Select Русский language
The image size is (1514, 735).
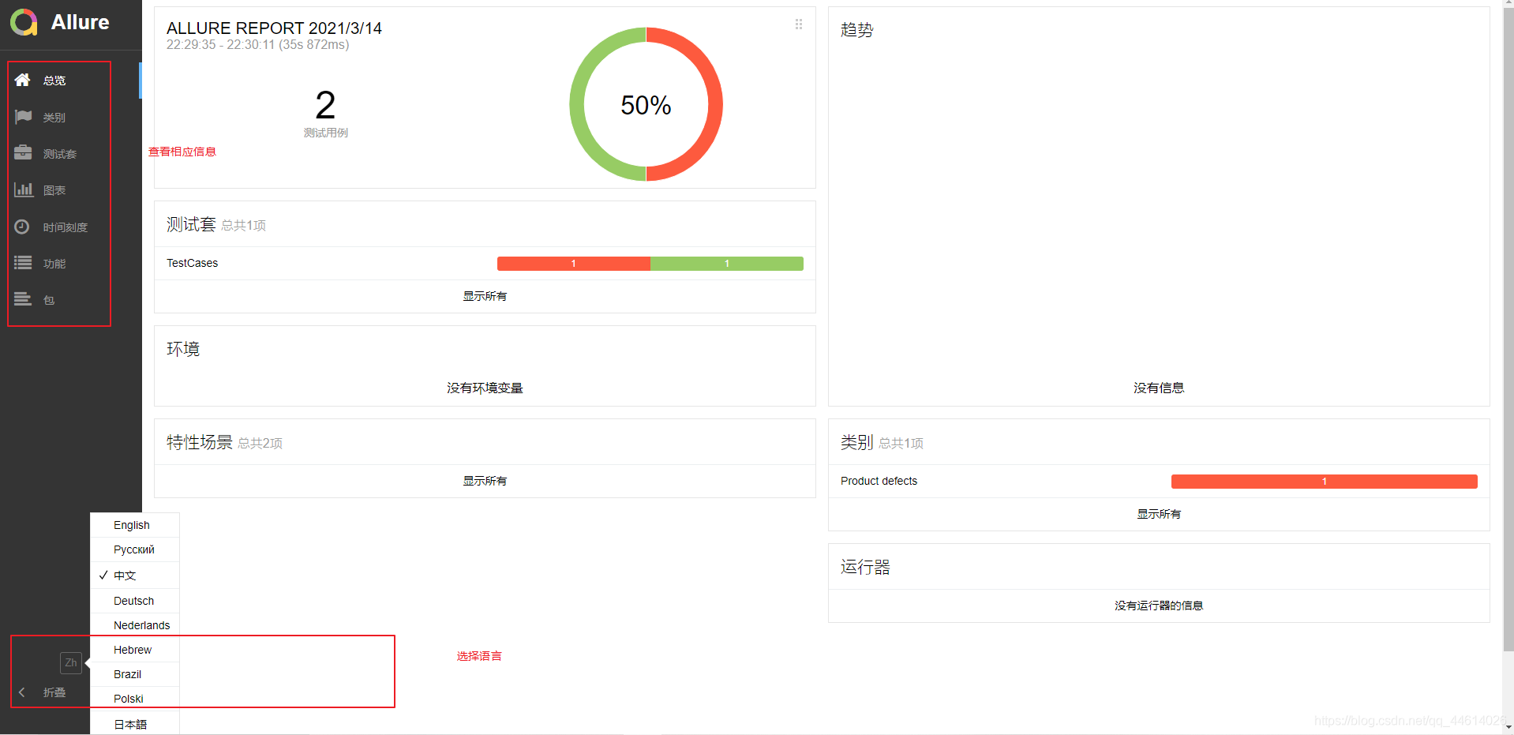pos(135,549)
